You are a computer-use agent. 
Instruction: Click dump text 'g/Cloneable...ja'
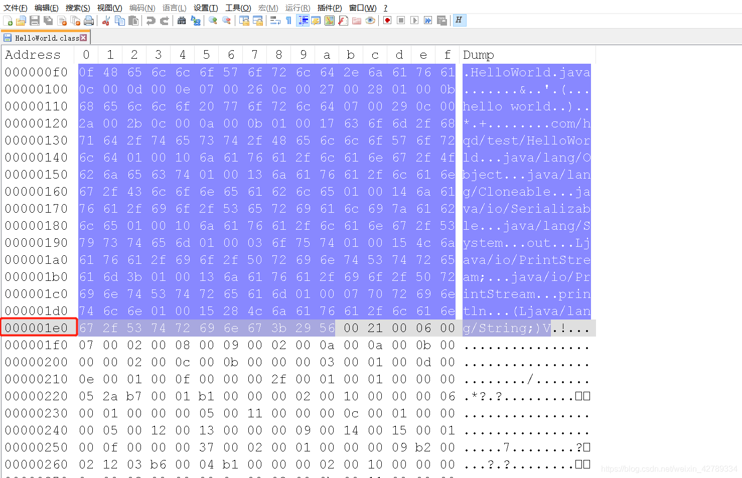point(527,192)
